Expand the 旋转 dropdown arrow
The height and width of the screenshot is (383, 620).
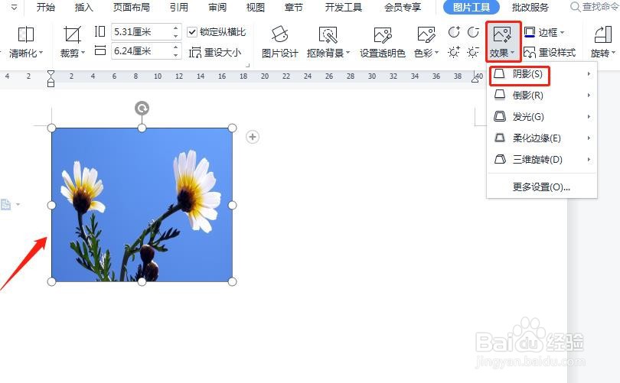pos(613,53)
